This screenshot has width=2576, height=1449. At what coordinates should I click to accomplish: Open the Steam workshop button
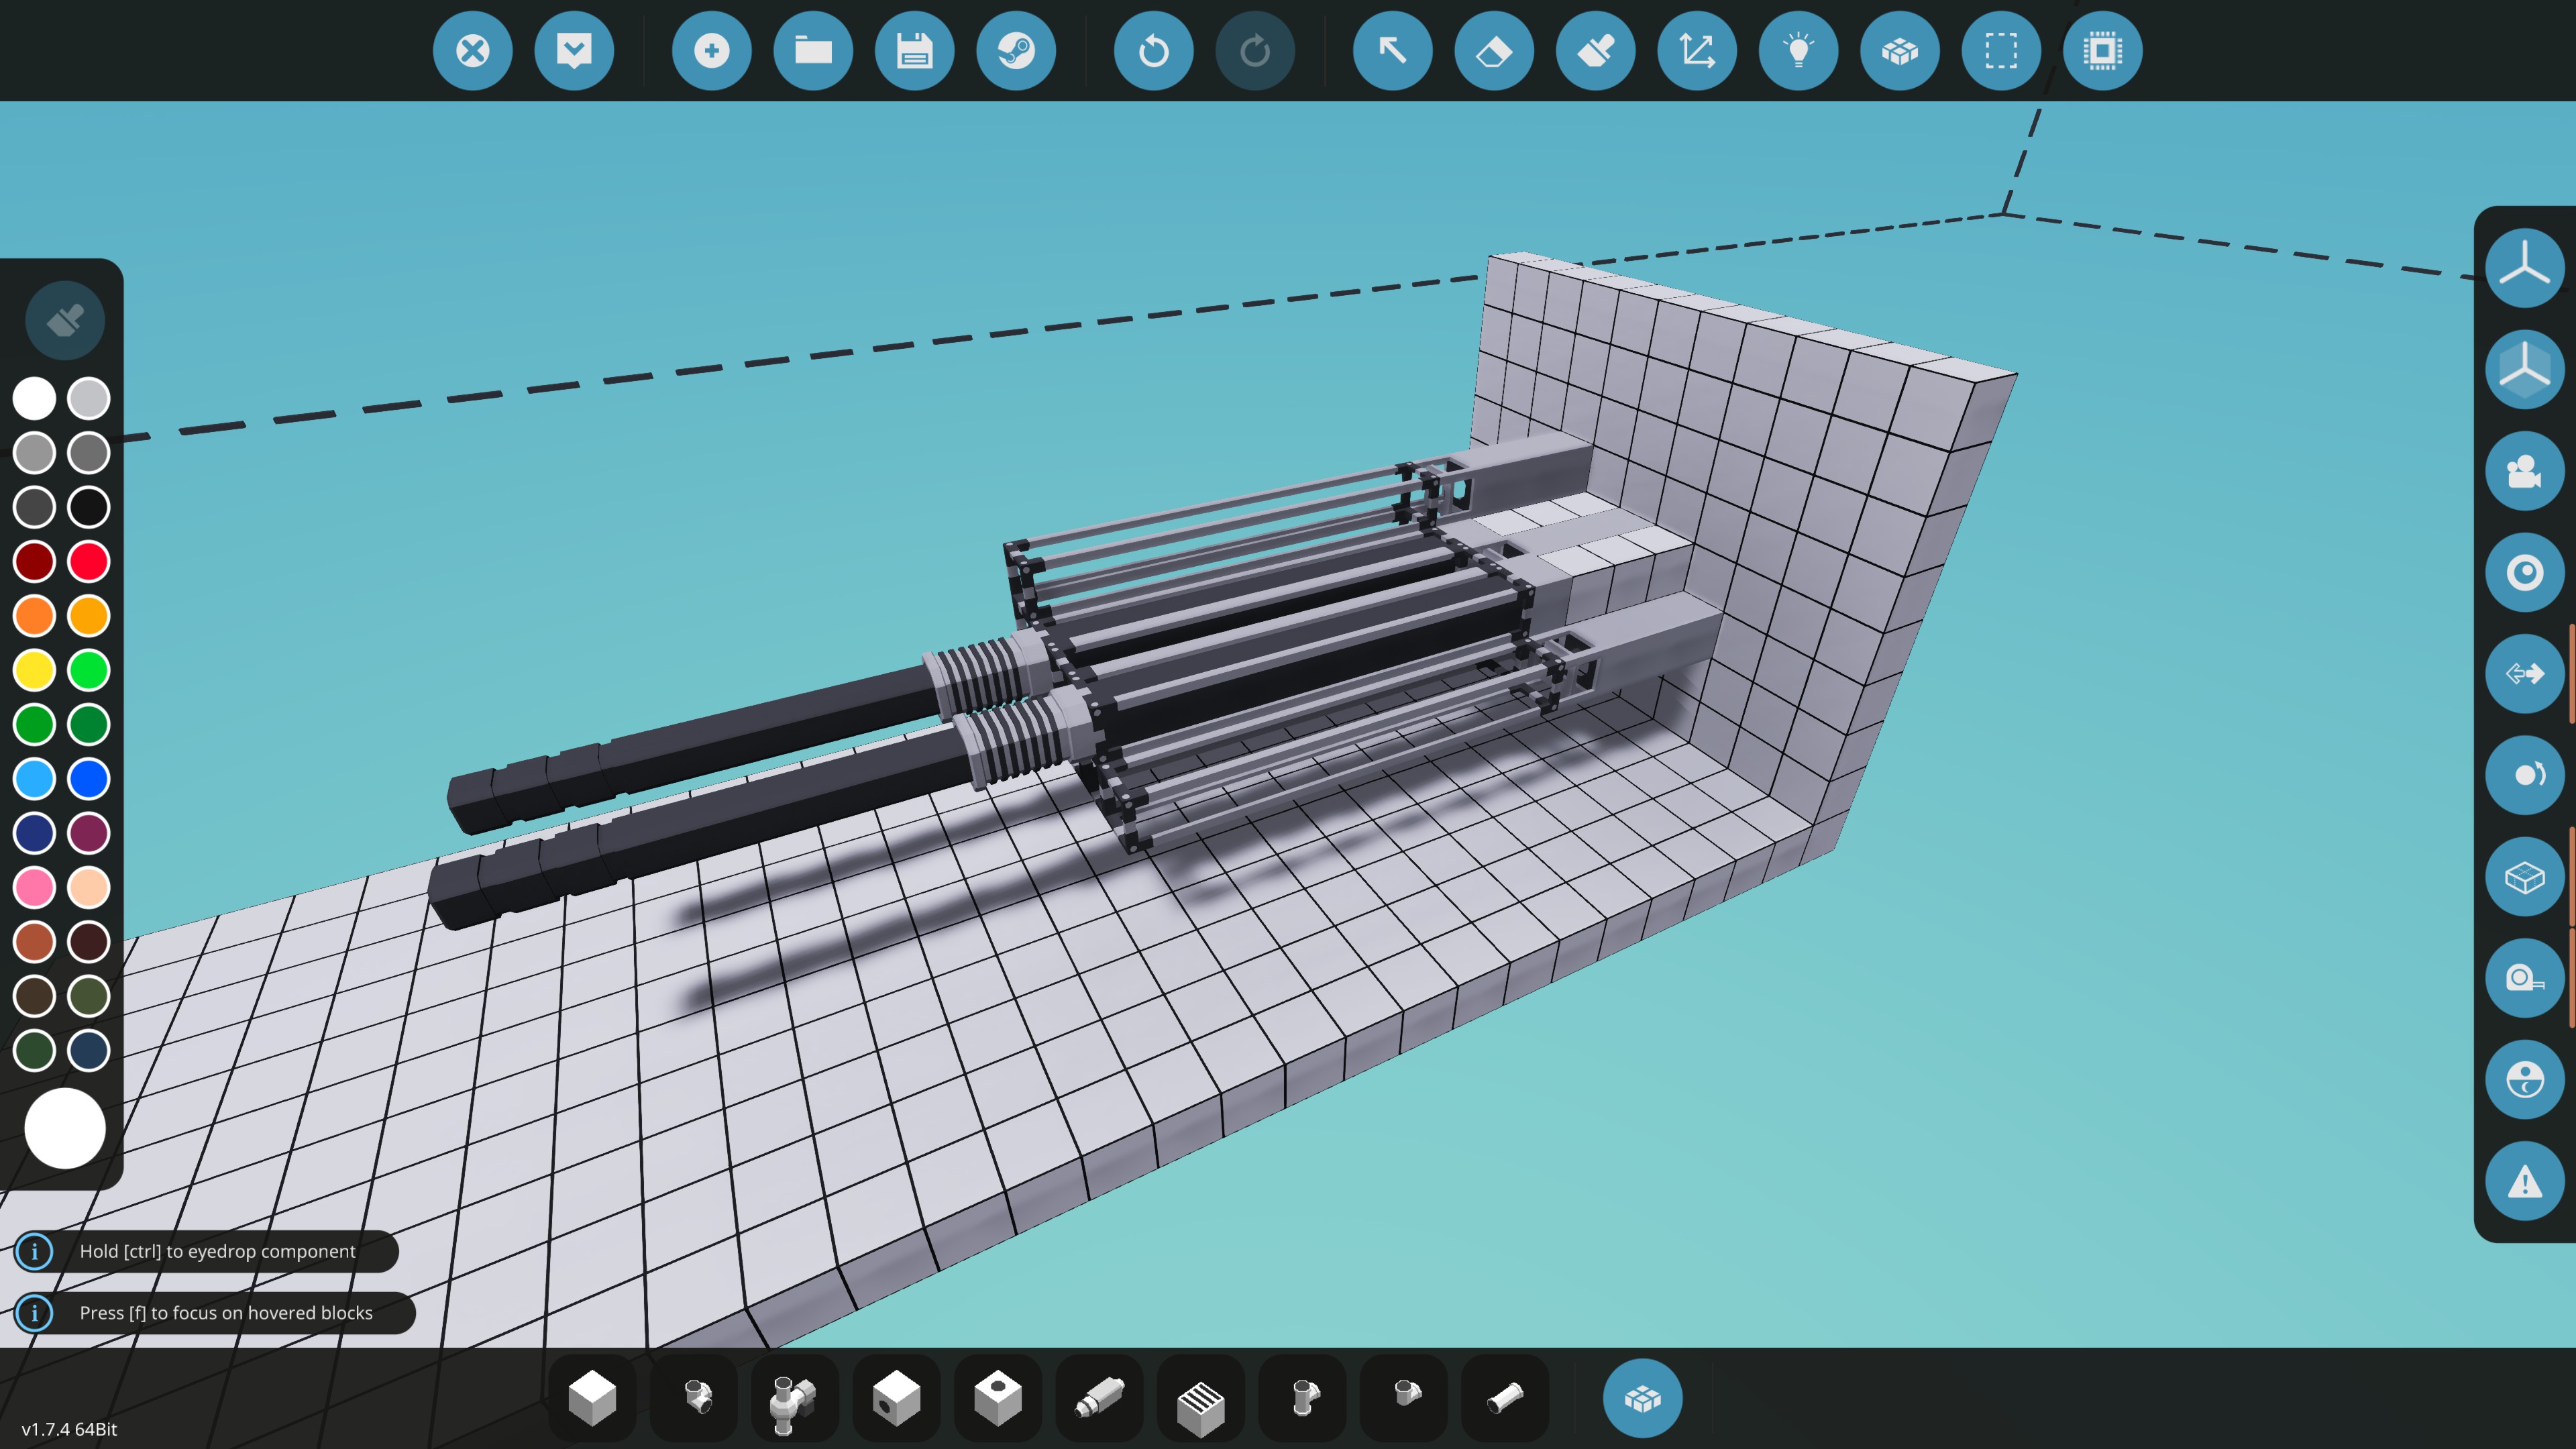coord(1016,50)
